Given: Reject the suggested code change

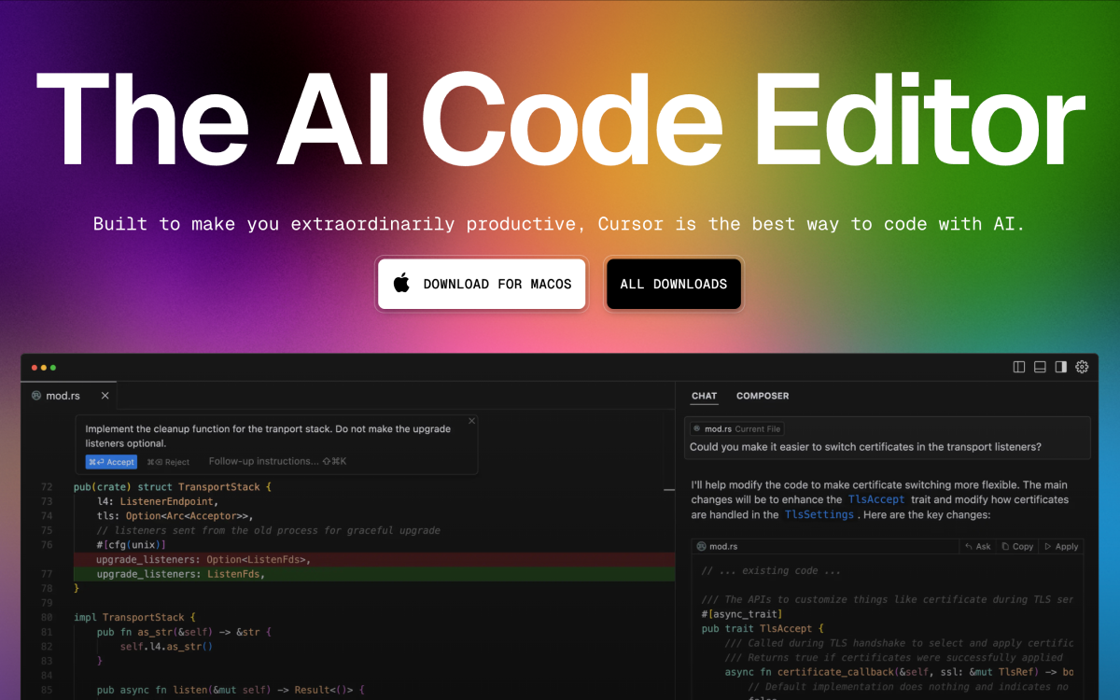Looking at the screenshot, I should coord(168,462).
